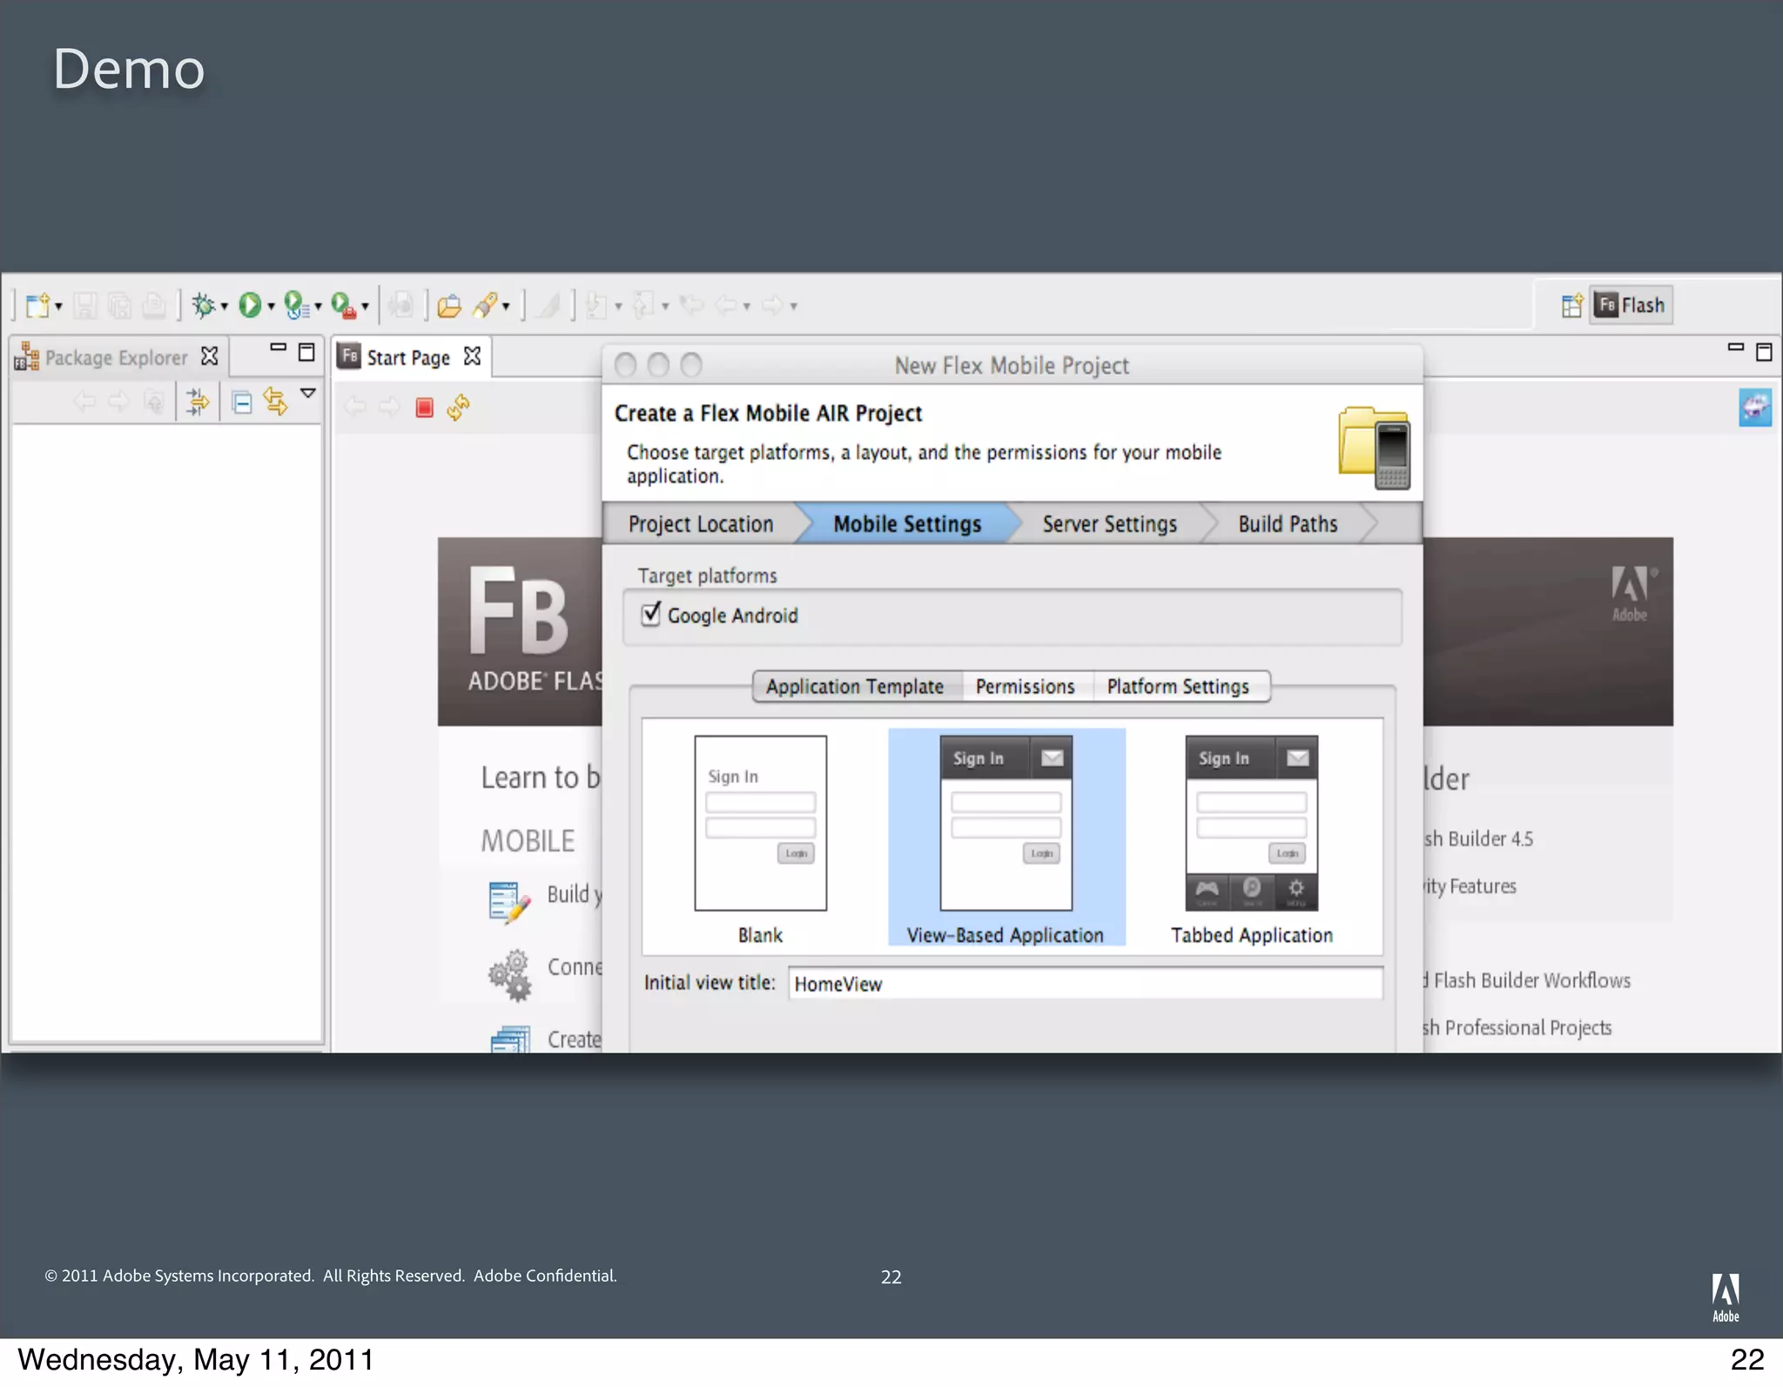This screenshot has height=1387, width=1783.
Task: Click the Debug bug icon
Action: click(204, 306)
